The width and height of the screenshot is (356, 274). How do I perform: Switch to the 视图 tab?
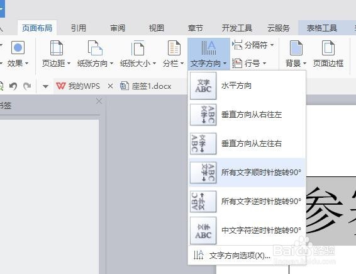coord(157,28)
